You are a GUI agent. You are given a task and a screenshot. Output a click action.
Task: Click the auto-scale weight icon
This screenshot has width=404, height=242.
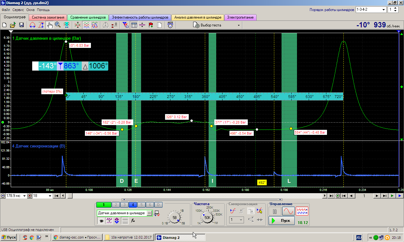106,25
